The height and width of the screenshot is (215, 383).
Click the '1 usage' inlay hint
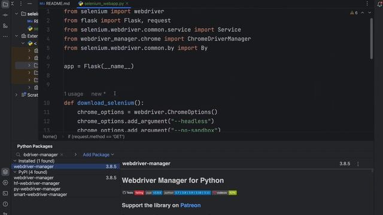click(74, 94)
